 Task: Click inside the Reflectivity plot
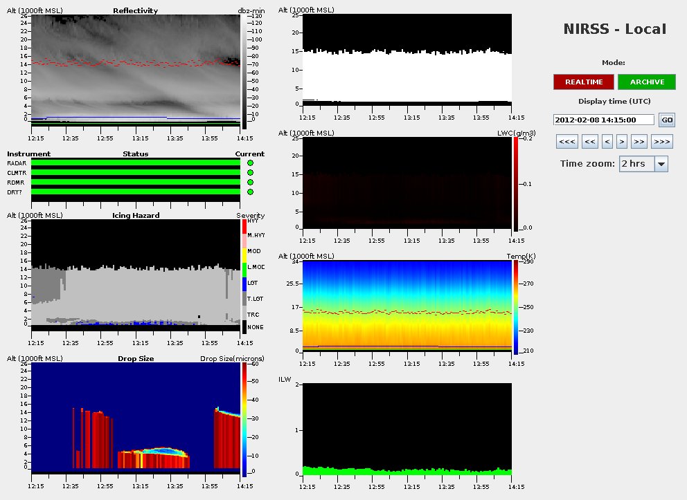tap(136, 69)
